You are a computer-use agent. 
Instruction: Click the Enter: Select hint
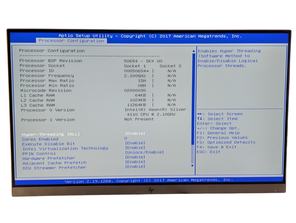tap(214, 123)
